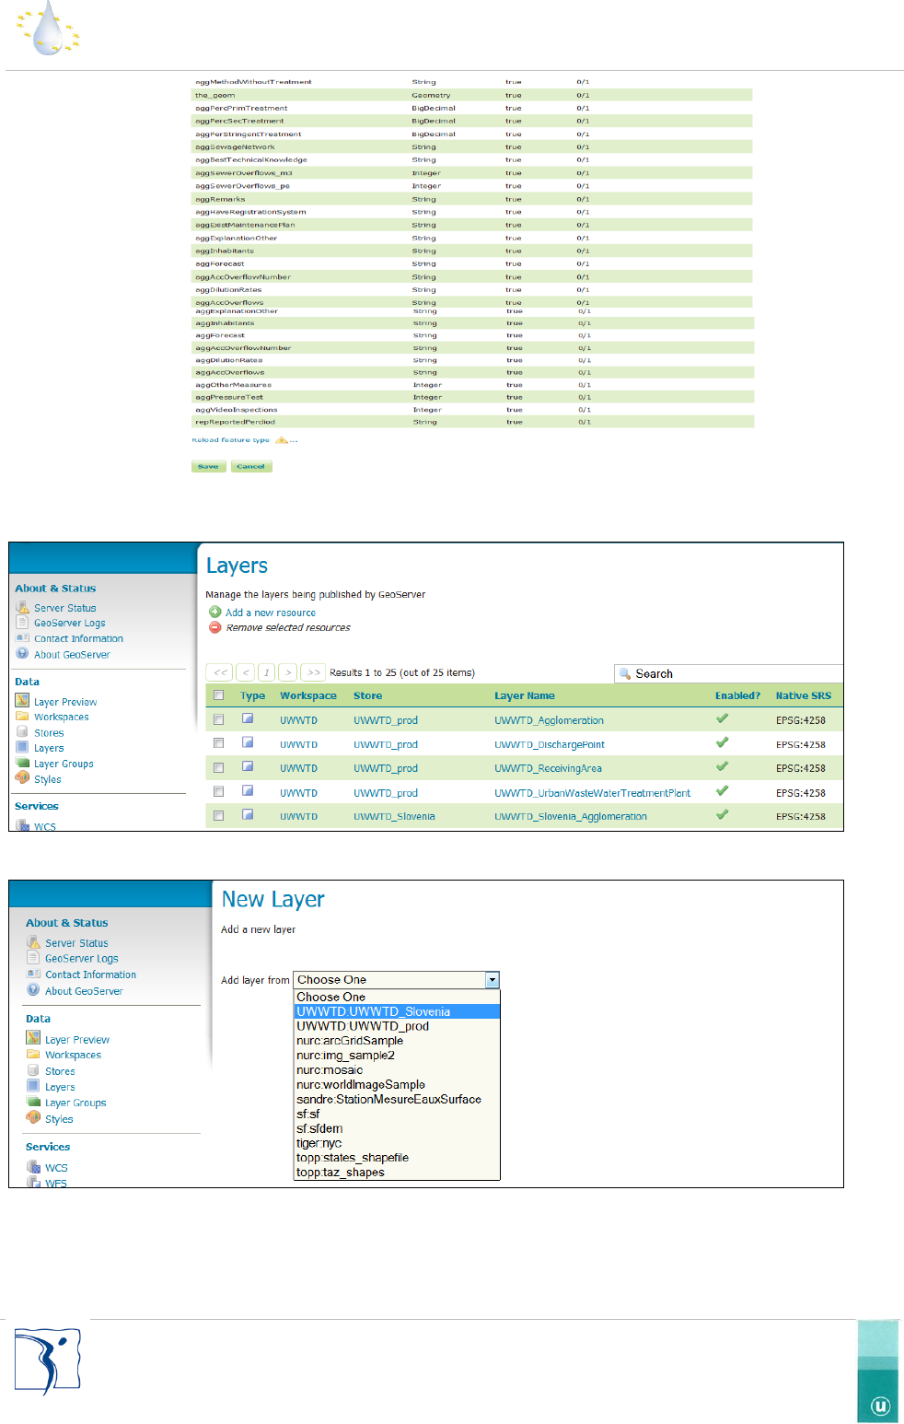Click WCS icon in New Layer page sidebar
Viewport: 904px width, 1424px height.
click(x=33, y=1166)
